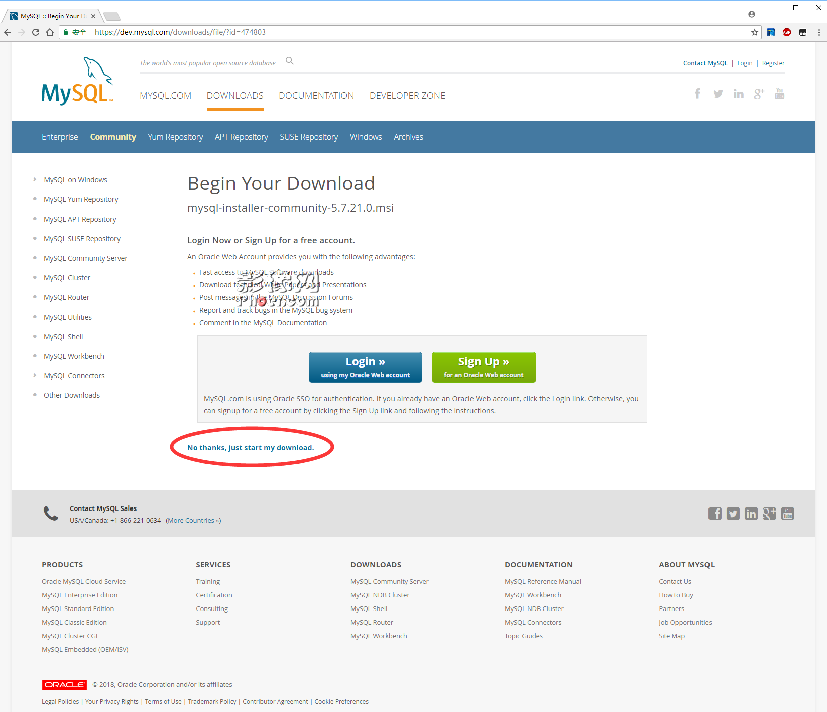This screenshot has height=712, width=827.
Task: Open DOCUMENTATION main nav item
Action: click(316, 96)
